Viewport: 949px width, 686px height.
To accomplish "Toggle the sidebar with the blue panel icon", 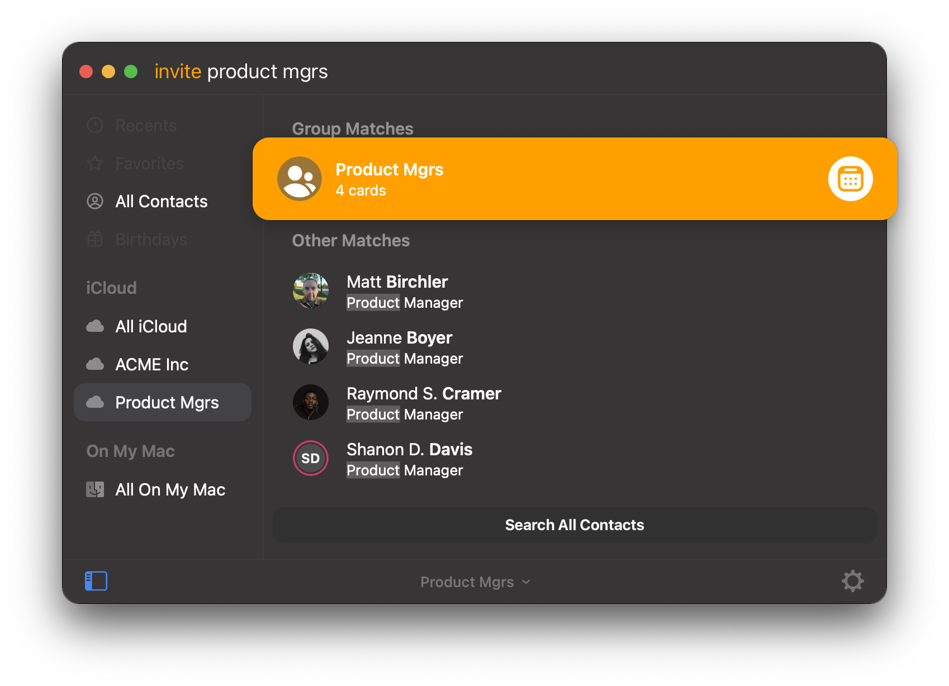I will pos(96,581).
